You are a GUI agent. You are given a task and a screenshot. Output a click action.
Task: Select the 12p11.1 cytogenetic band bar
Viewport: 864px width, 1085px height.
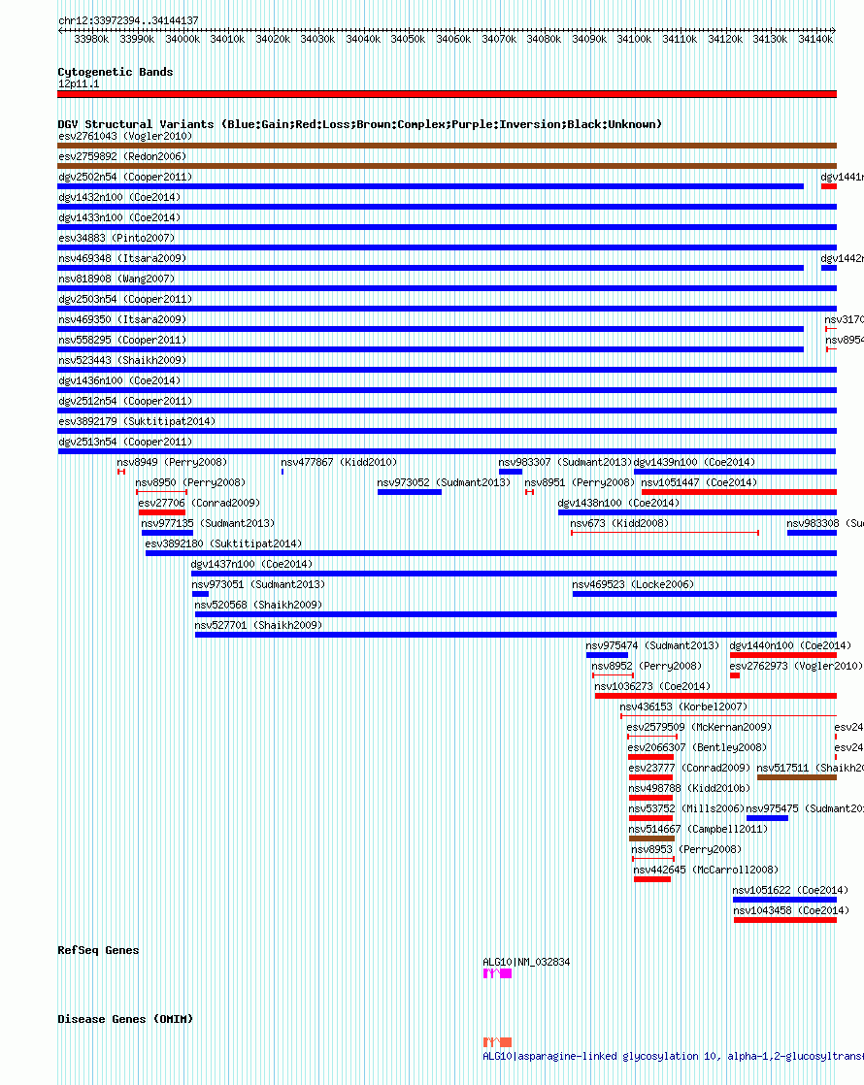point(448,94)
